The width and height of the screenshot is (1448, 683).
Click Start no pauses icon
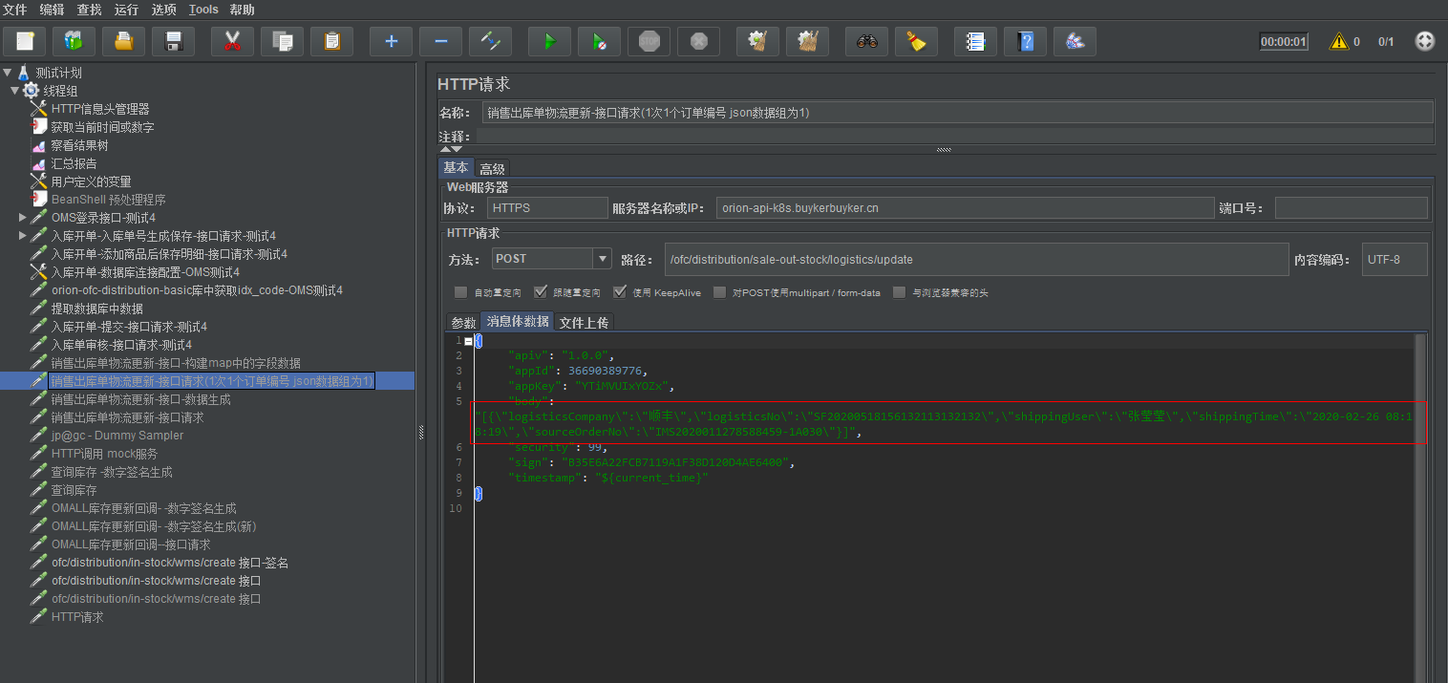(599, 41)
